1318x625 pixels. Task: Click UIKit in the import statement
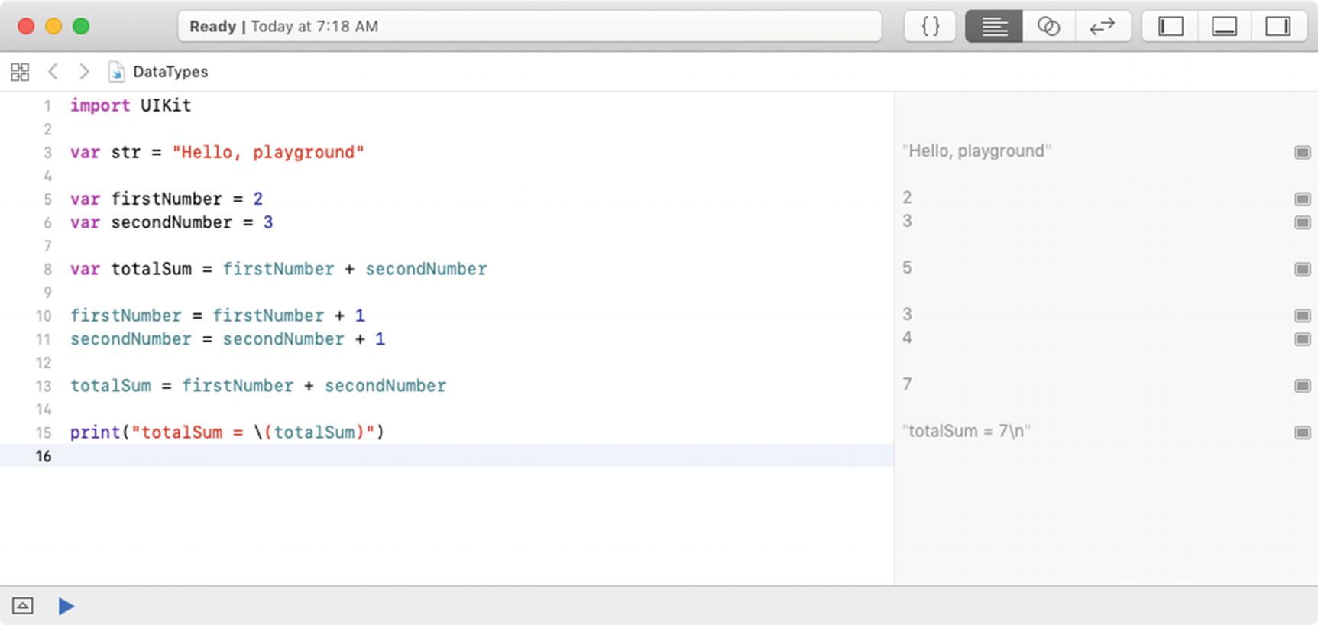click(166, 105)
